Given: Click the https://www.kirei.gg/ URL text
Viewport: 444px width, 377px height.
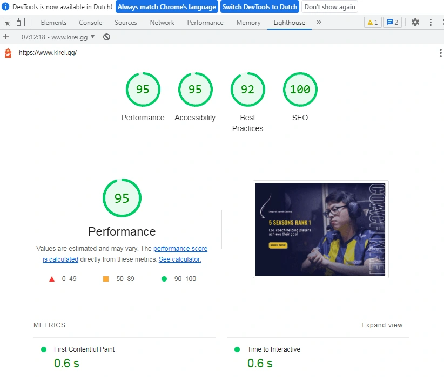Looking at the screenshot, I should [48, 53].
